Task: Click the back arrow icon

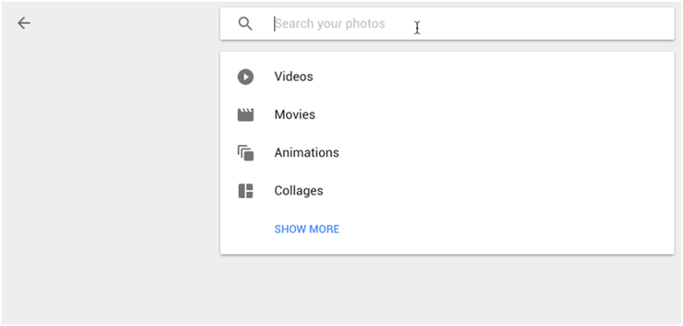Action: tap(24, 24)
